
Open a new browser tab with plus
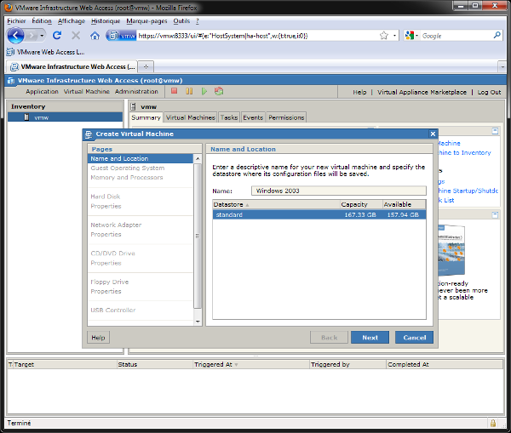click(146, 66)
